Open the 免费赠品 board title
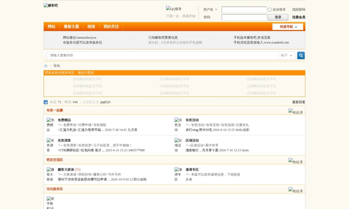This screenshot has height=209, width=349. click(x=64, y=120)
